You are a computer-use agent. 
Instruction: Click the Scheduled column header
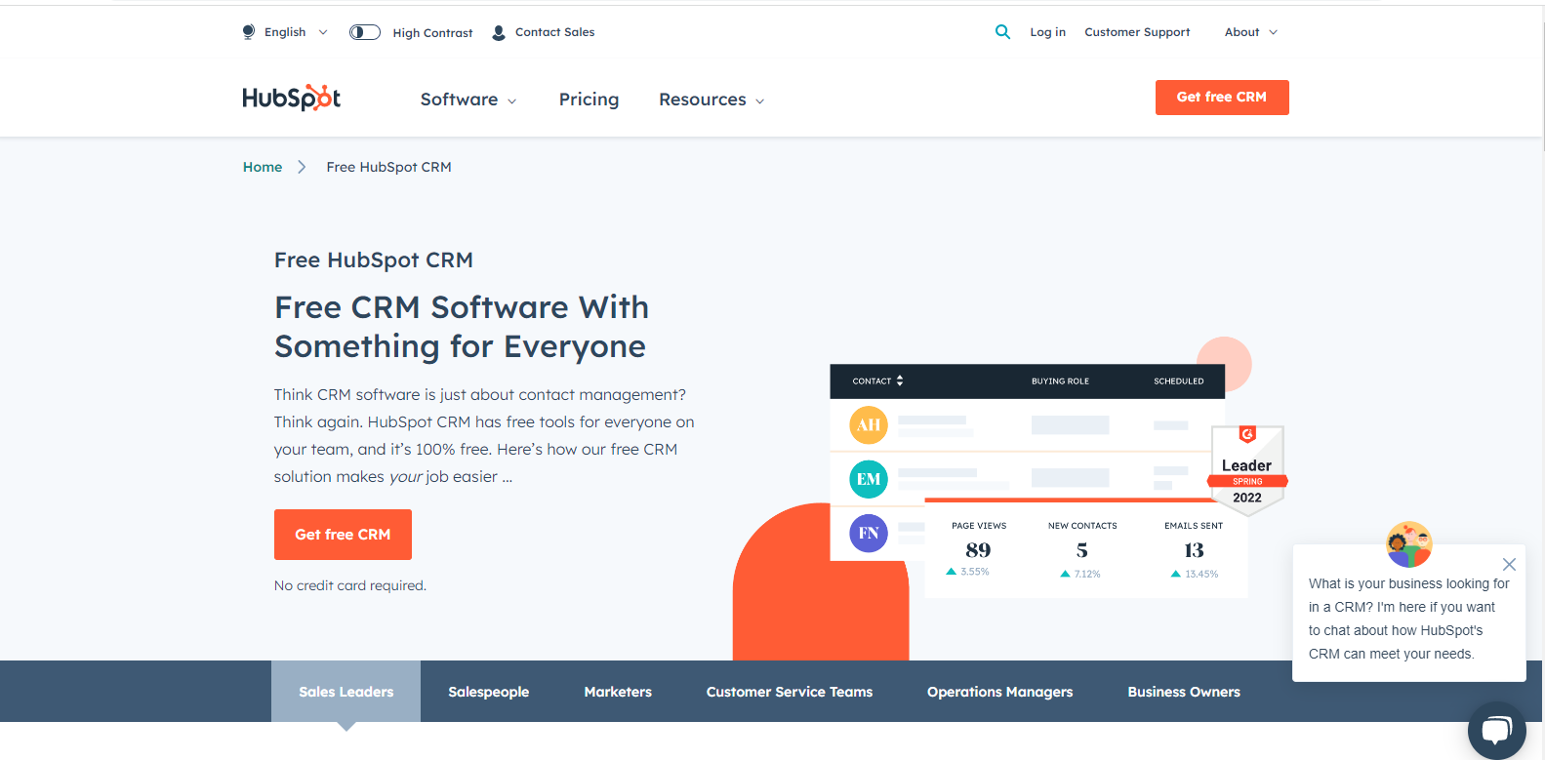(x=1179, y=381)
